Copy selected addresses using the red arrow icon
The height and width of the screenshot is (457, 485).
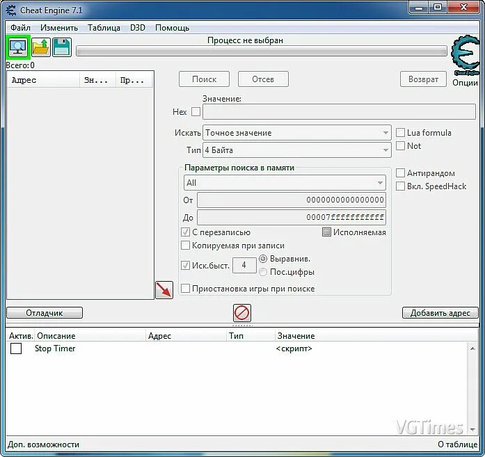tap(164, 290)
